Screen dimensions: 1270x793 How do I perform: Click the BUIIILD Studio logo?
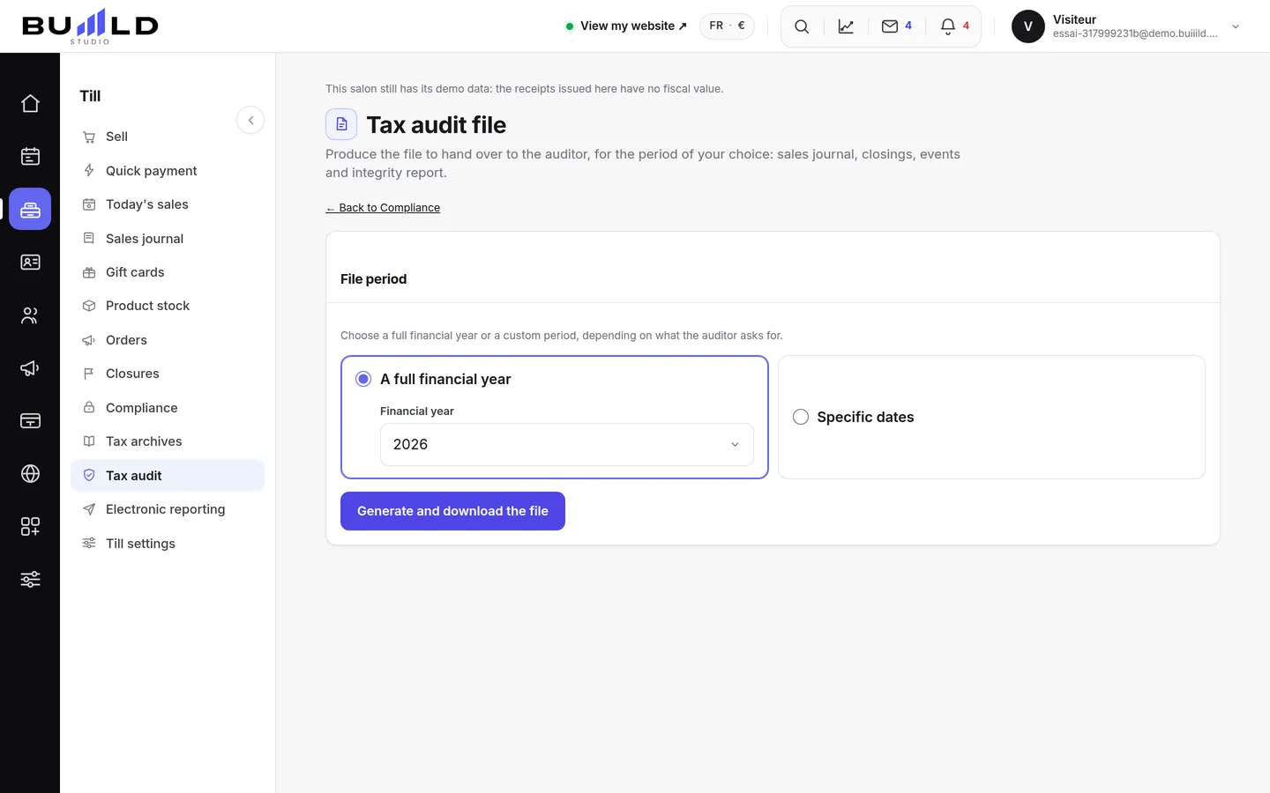click(90, 26)
